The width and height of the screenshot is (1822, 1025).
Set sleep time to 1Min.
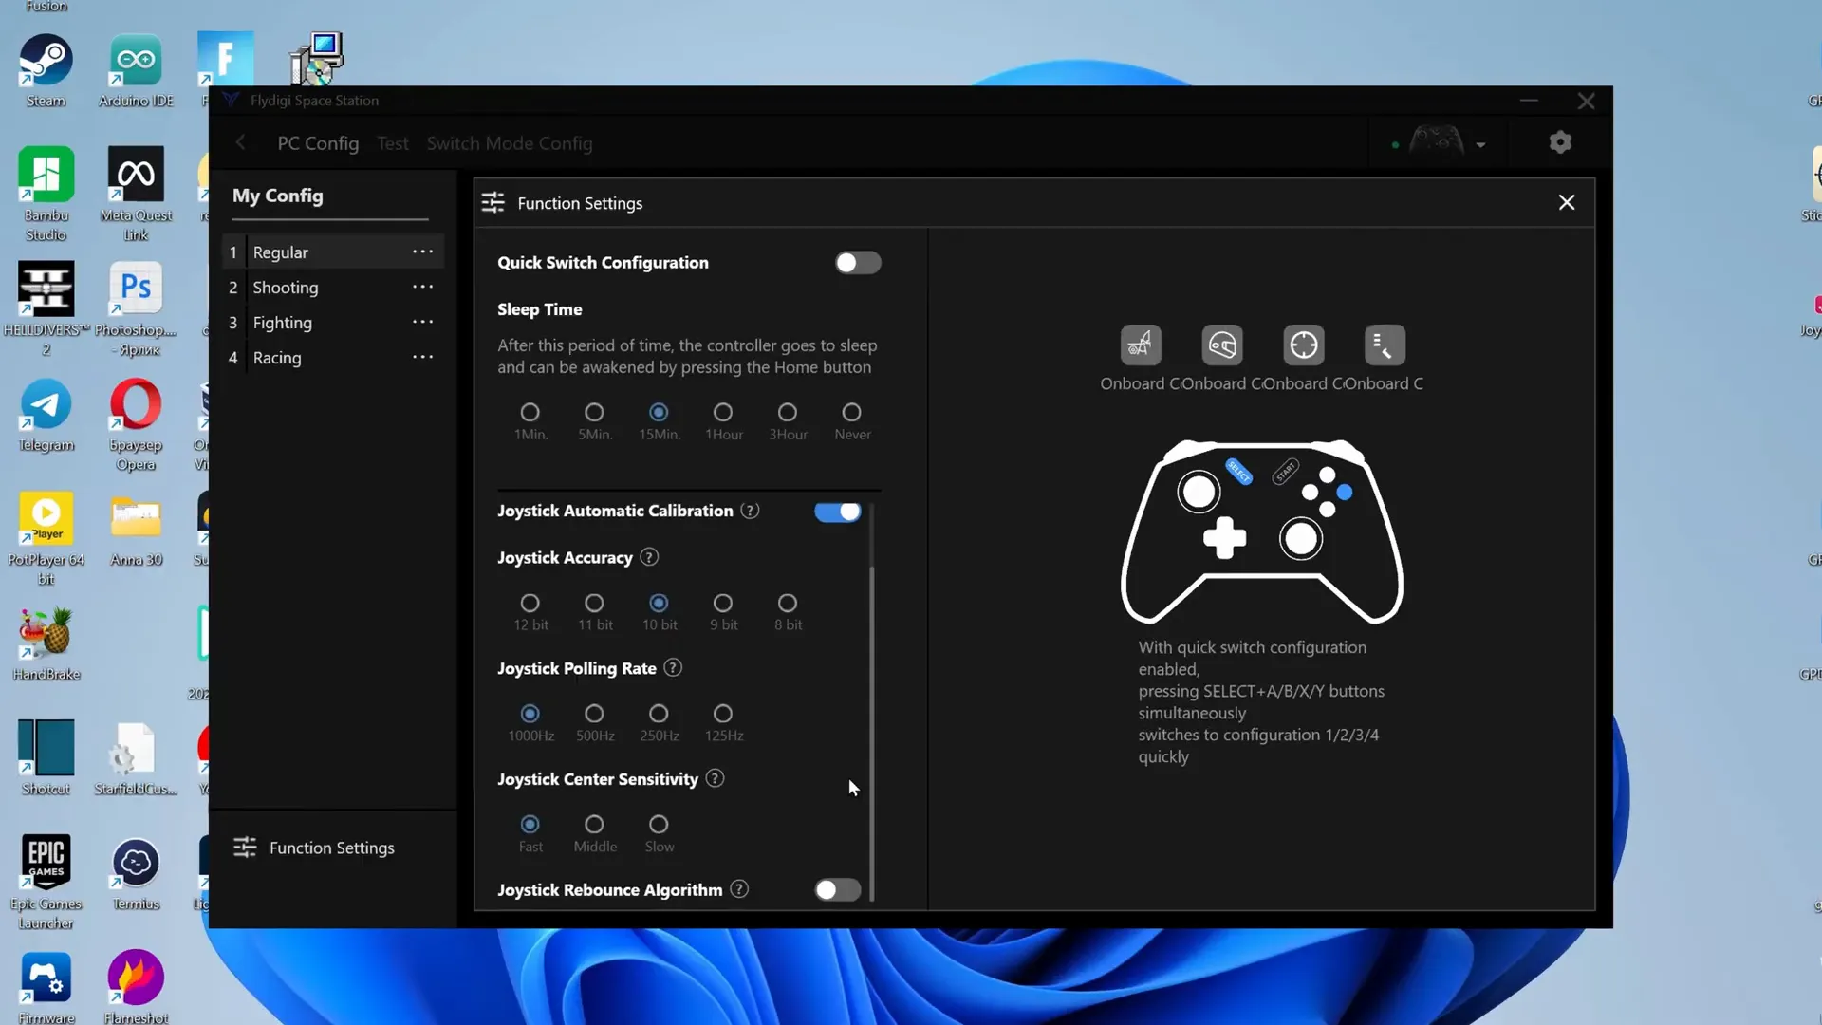point(530,412)
